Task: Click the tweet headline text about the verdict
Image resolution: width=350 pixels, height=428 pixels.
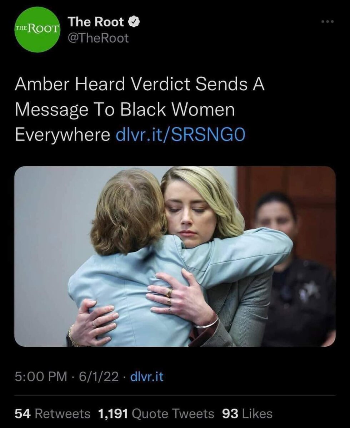Action: click(140, 110)
